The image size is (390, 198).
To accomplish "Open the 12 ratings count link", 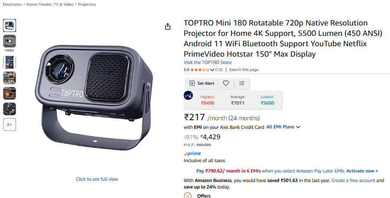I will (219, 70).
